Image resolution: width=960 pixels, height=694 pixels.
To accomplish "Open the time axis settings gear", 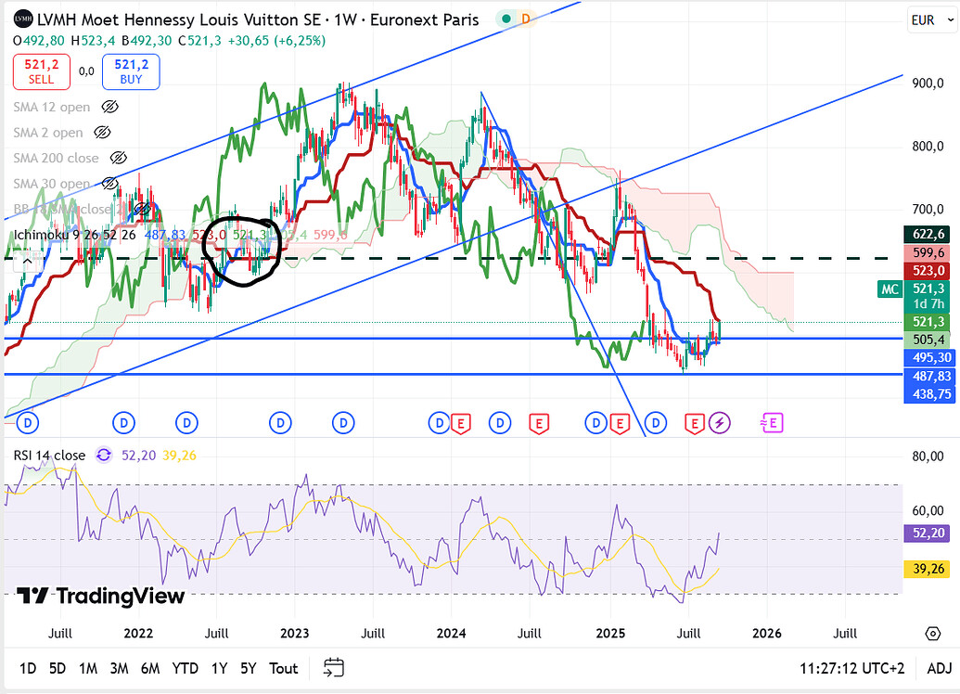I will [x=932, y=634].
